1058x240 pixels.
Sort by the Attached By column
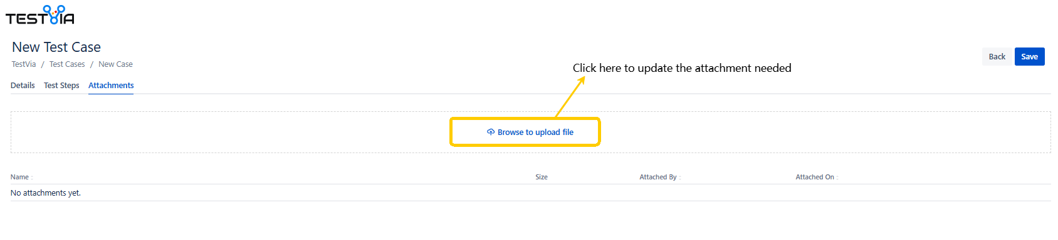click(658, 177)
